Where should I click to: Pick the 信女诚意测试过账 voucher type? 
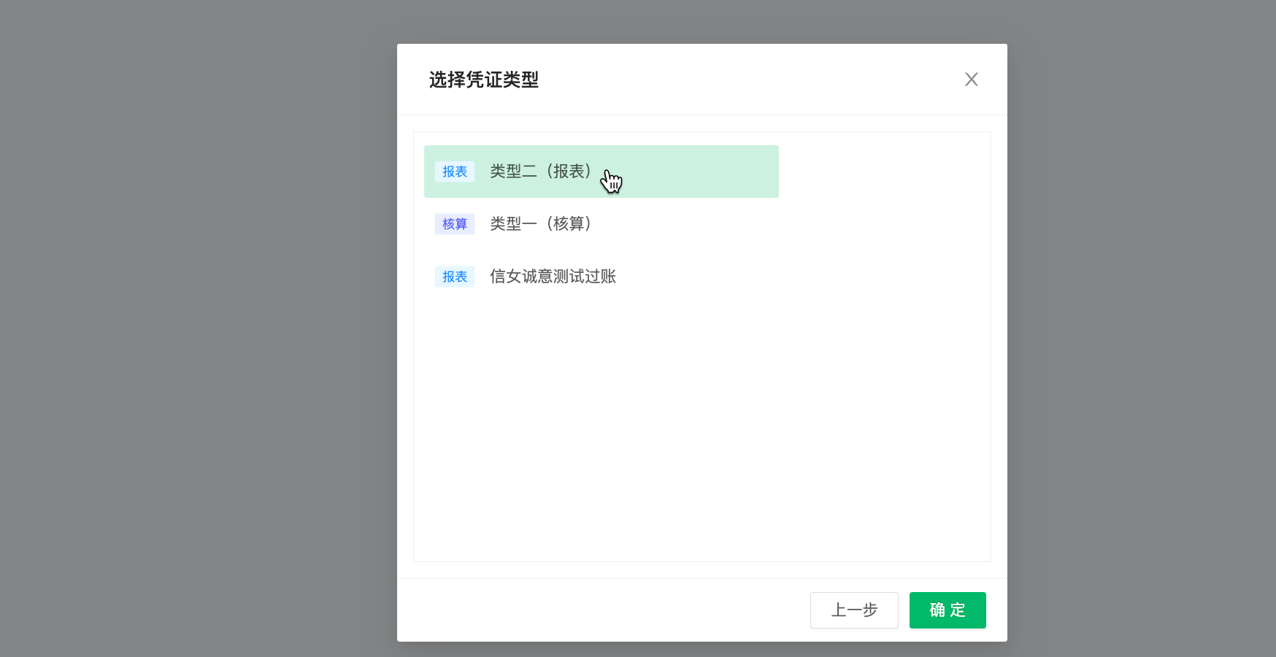click(x=553, y=277)
